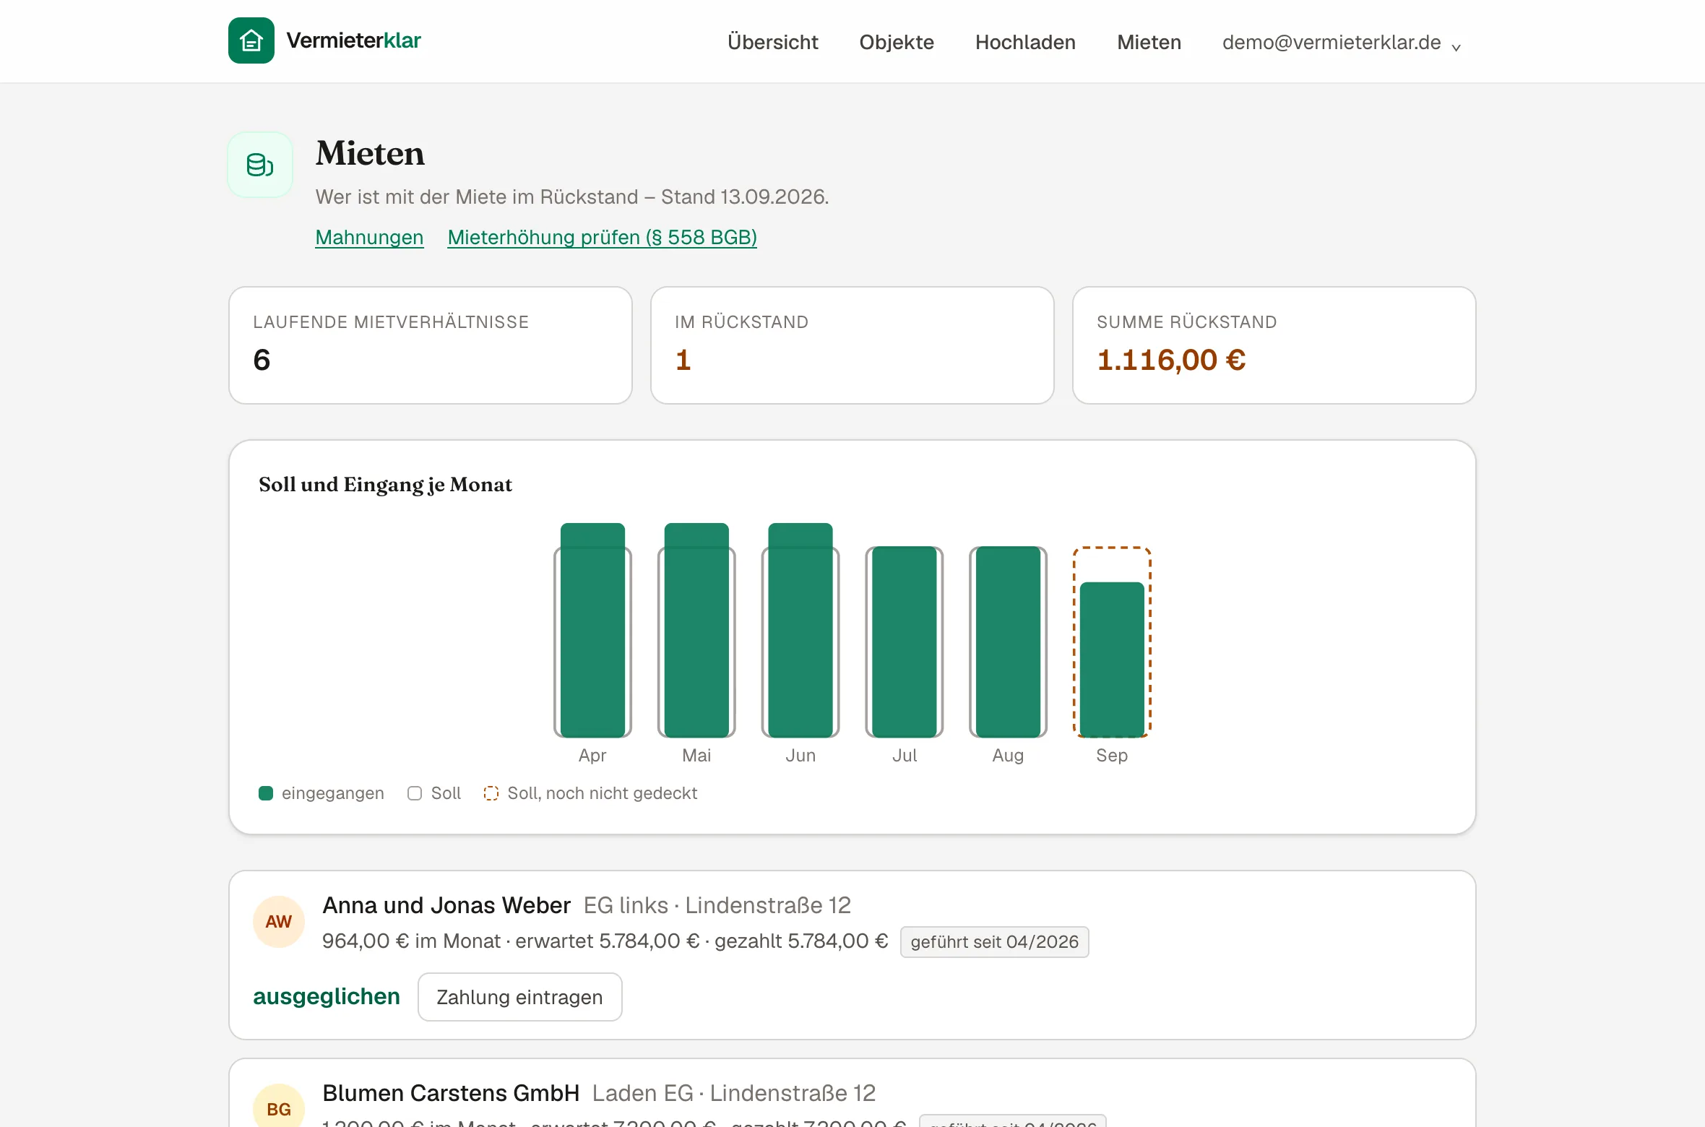Open the Mahnungen link
The width and height of the screenshot is (1705, 1127).
[x=369, y=237]
